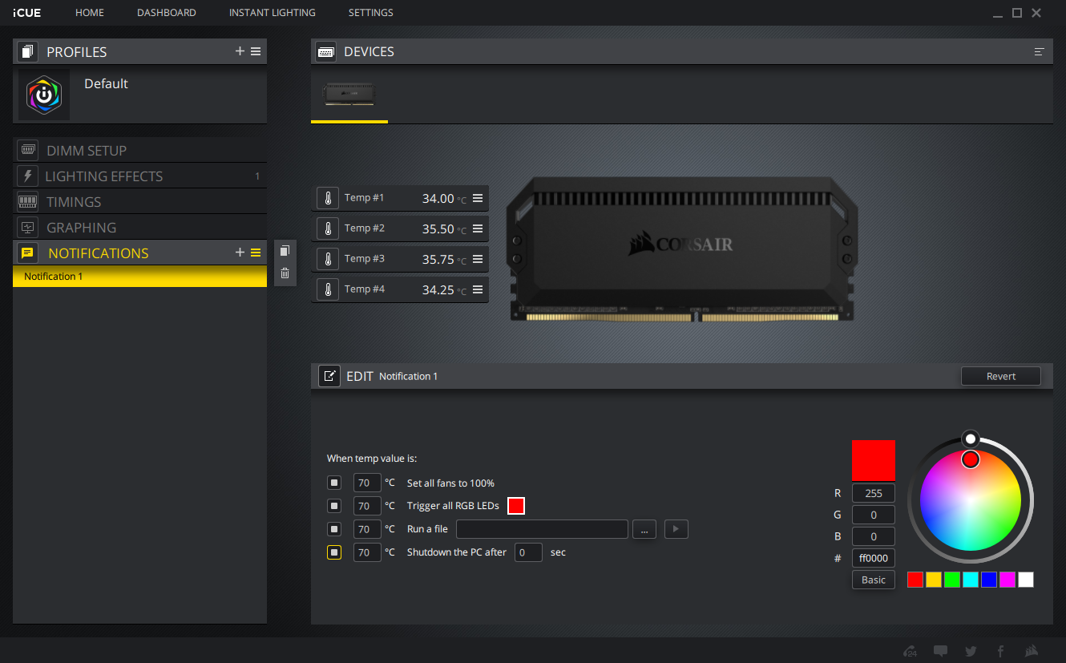Click the Profiles panel icon
This screenshot has height=663, width=1066.
[28, 51]
